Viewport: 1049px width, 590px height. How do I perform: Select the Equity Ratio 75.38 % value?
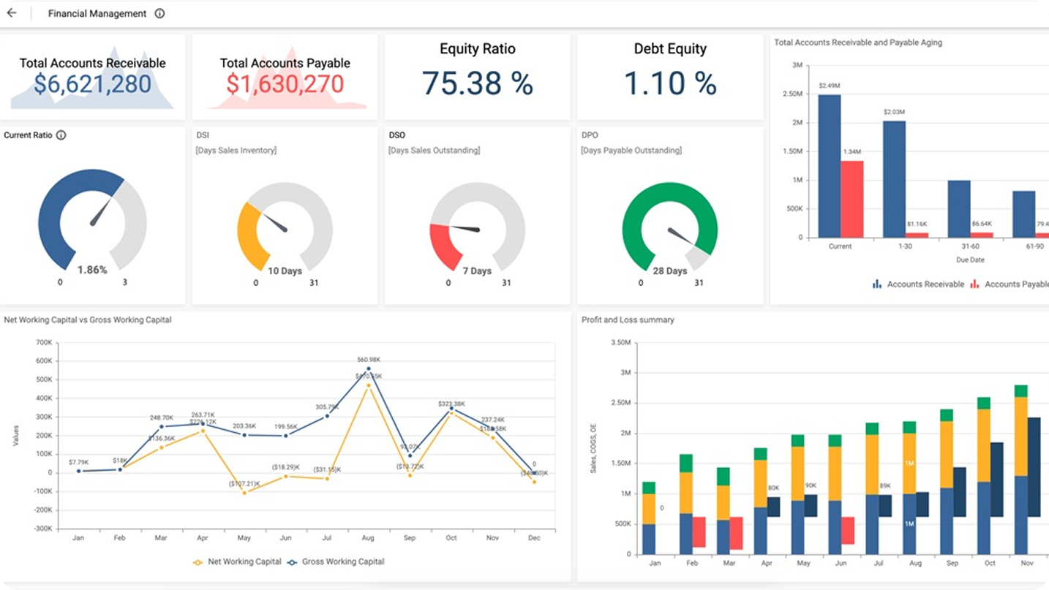(477, 83)
